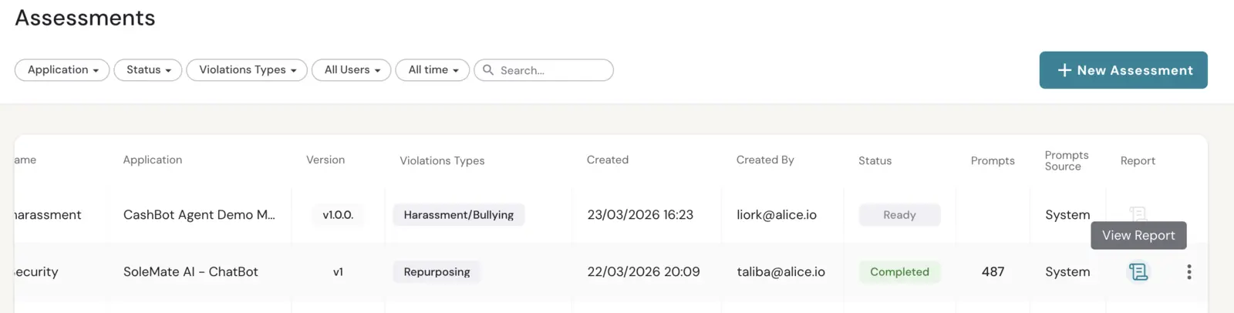The image size is (1234, 313).
Task: Click System prompts source in SoleMate row
Action: pos(1067,271)
